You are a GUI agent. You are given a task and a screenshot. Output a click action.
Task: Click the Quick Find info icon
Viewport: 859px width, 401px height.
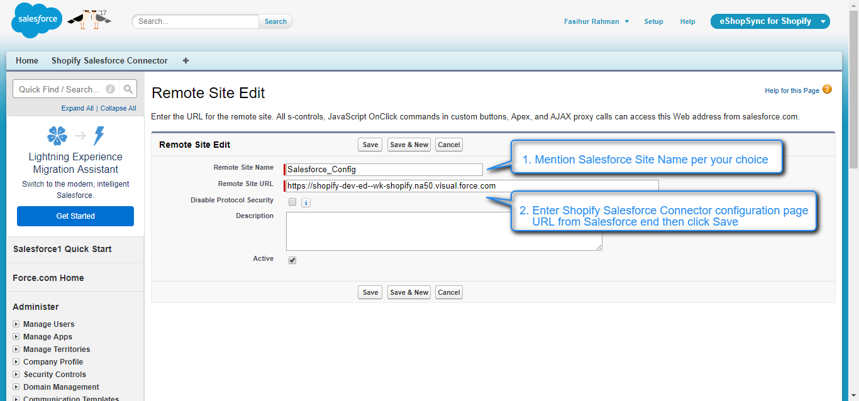point(111,89)
